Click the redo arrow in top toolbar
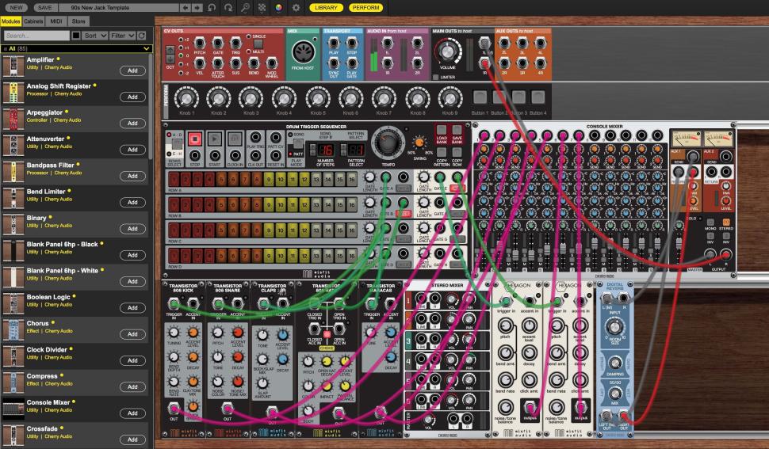Viewport: 769px width, 449px height. [228, 8]
